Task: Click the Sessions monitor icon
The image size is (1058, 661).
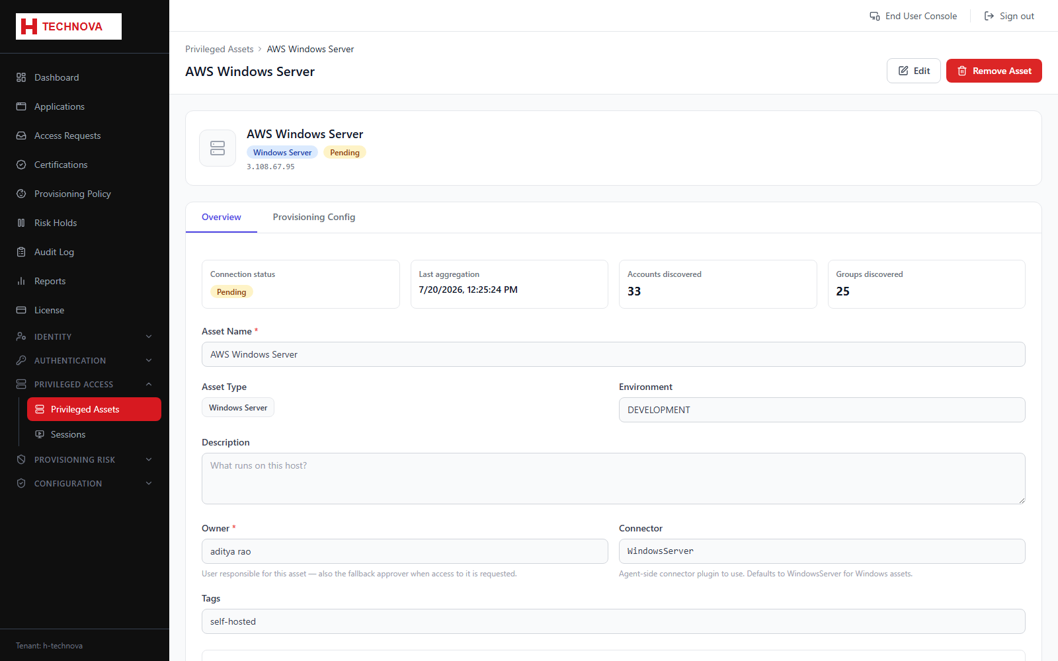Action: (40, 434)
